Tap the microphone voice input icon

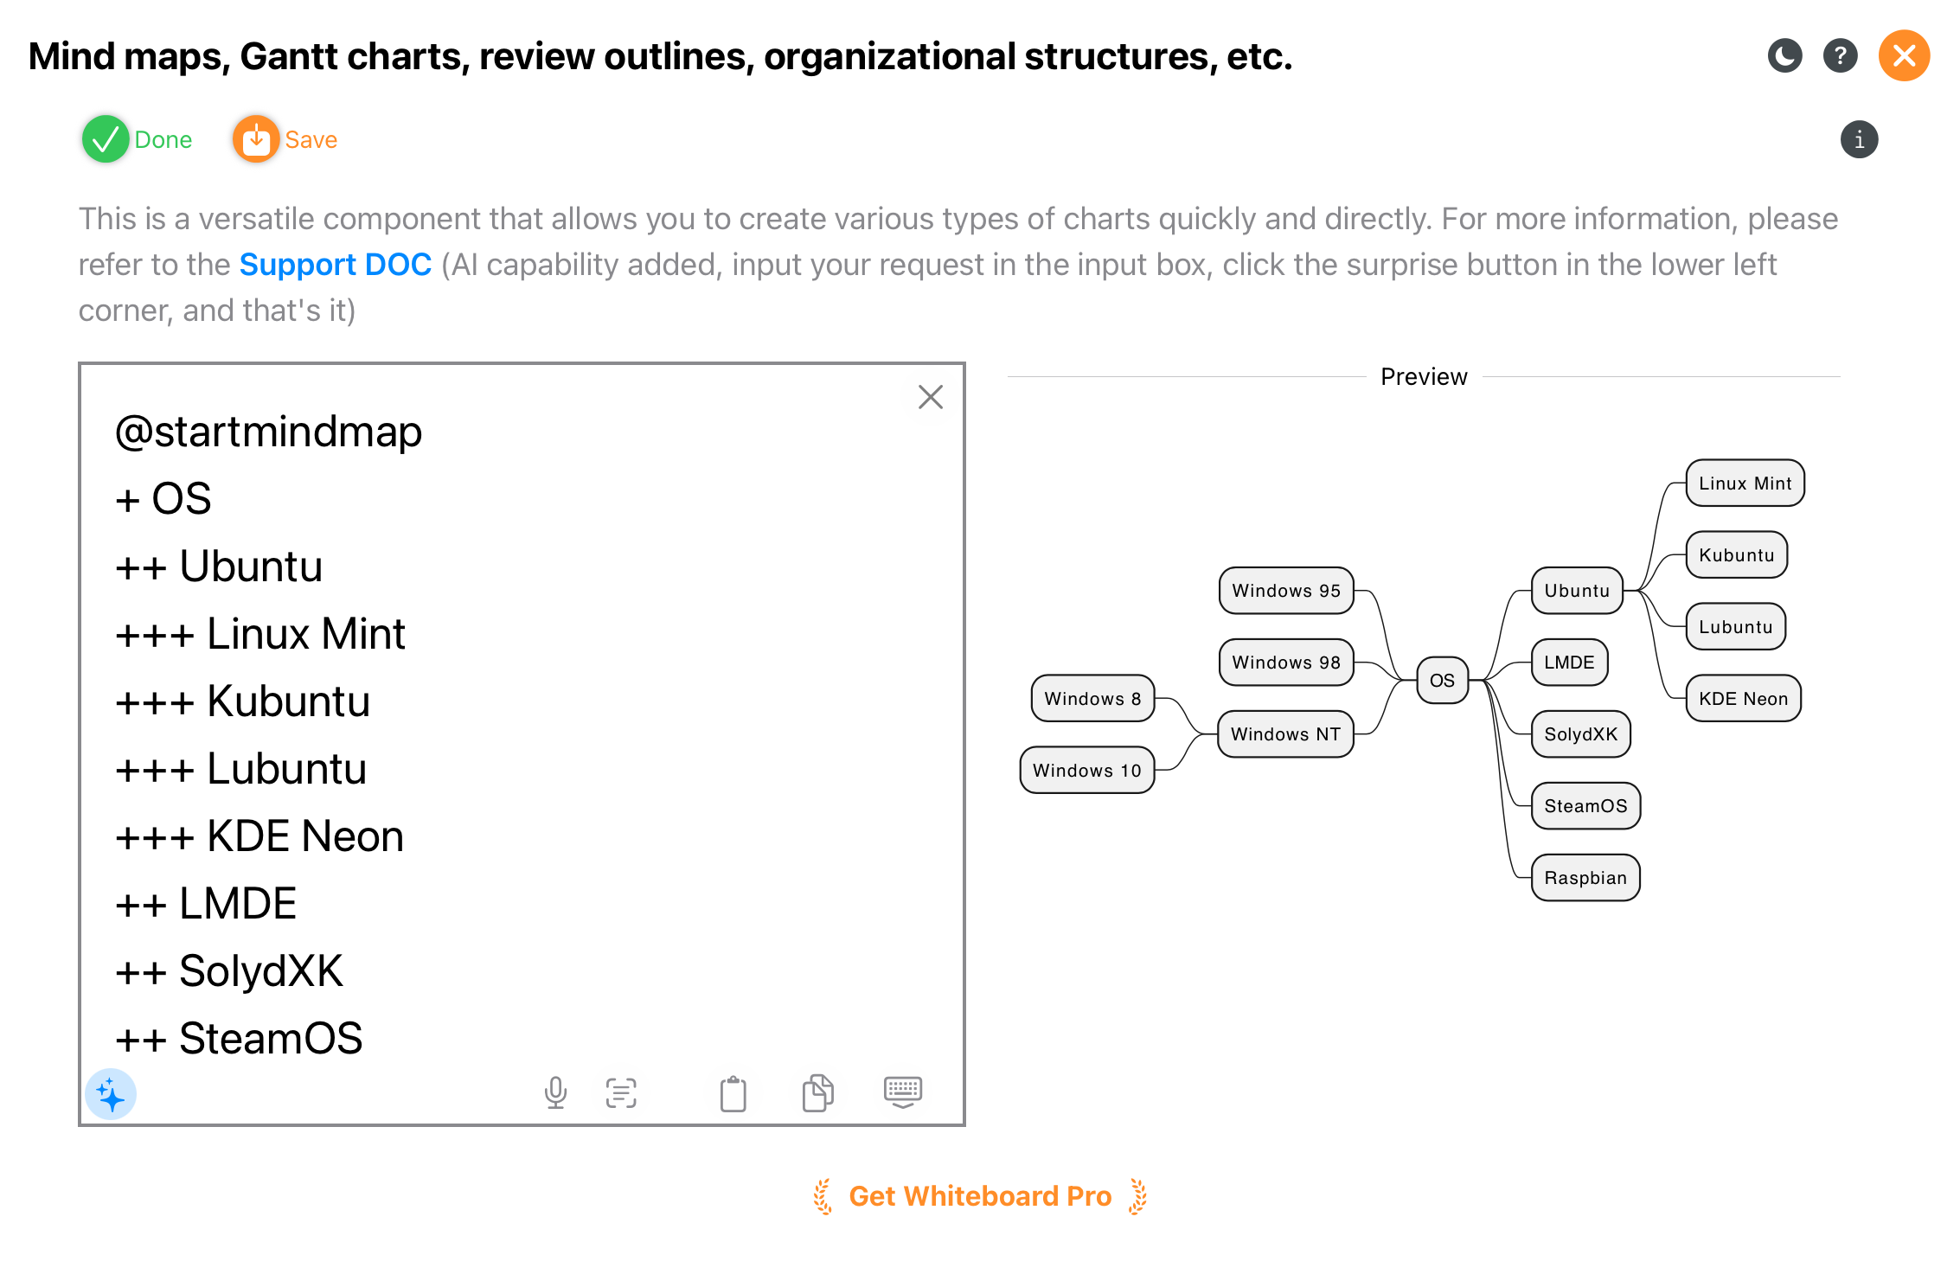pos(555,1093)
